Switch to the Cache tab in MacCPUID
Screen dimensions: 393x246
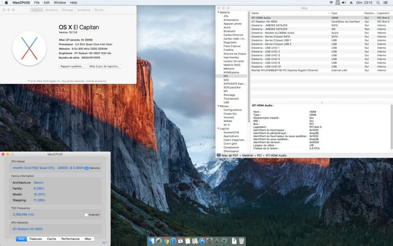pos(51,239)
